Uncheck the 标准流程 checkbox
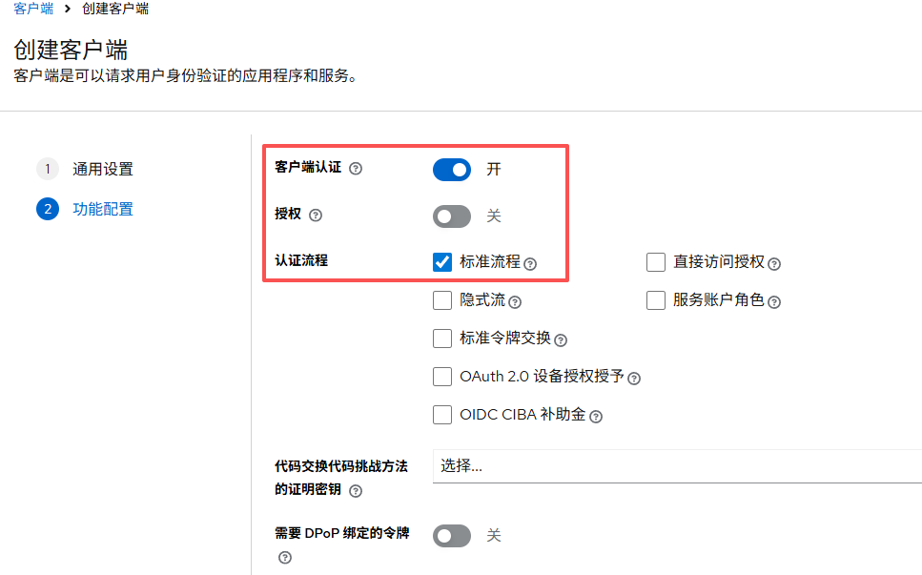The width and height of the screenshot is (922, 575). coord(442,262)
